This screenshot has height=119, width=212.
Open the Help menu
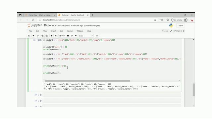pos(89,31)
